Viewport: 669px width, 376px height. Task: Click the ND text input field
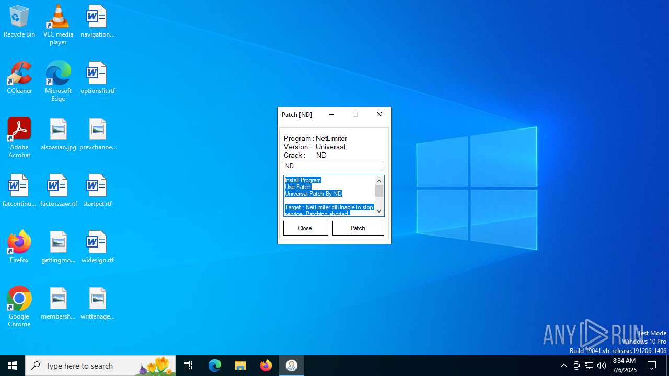[334, 166]
